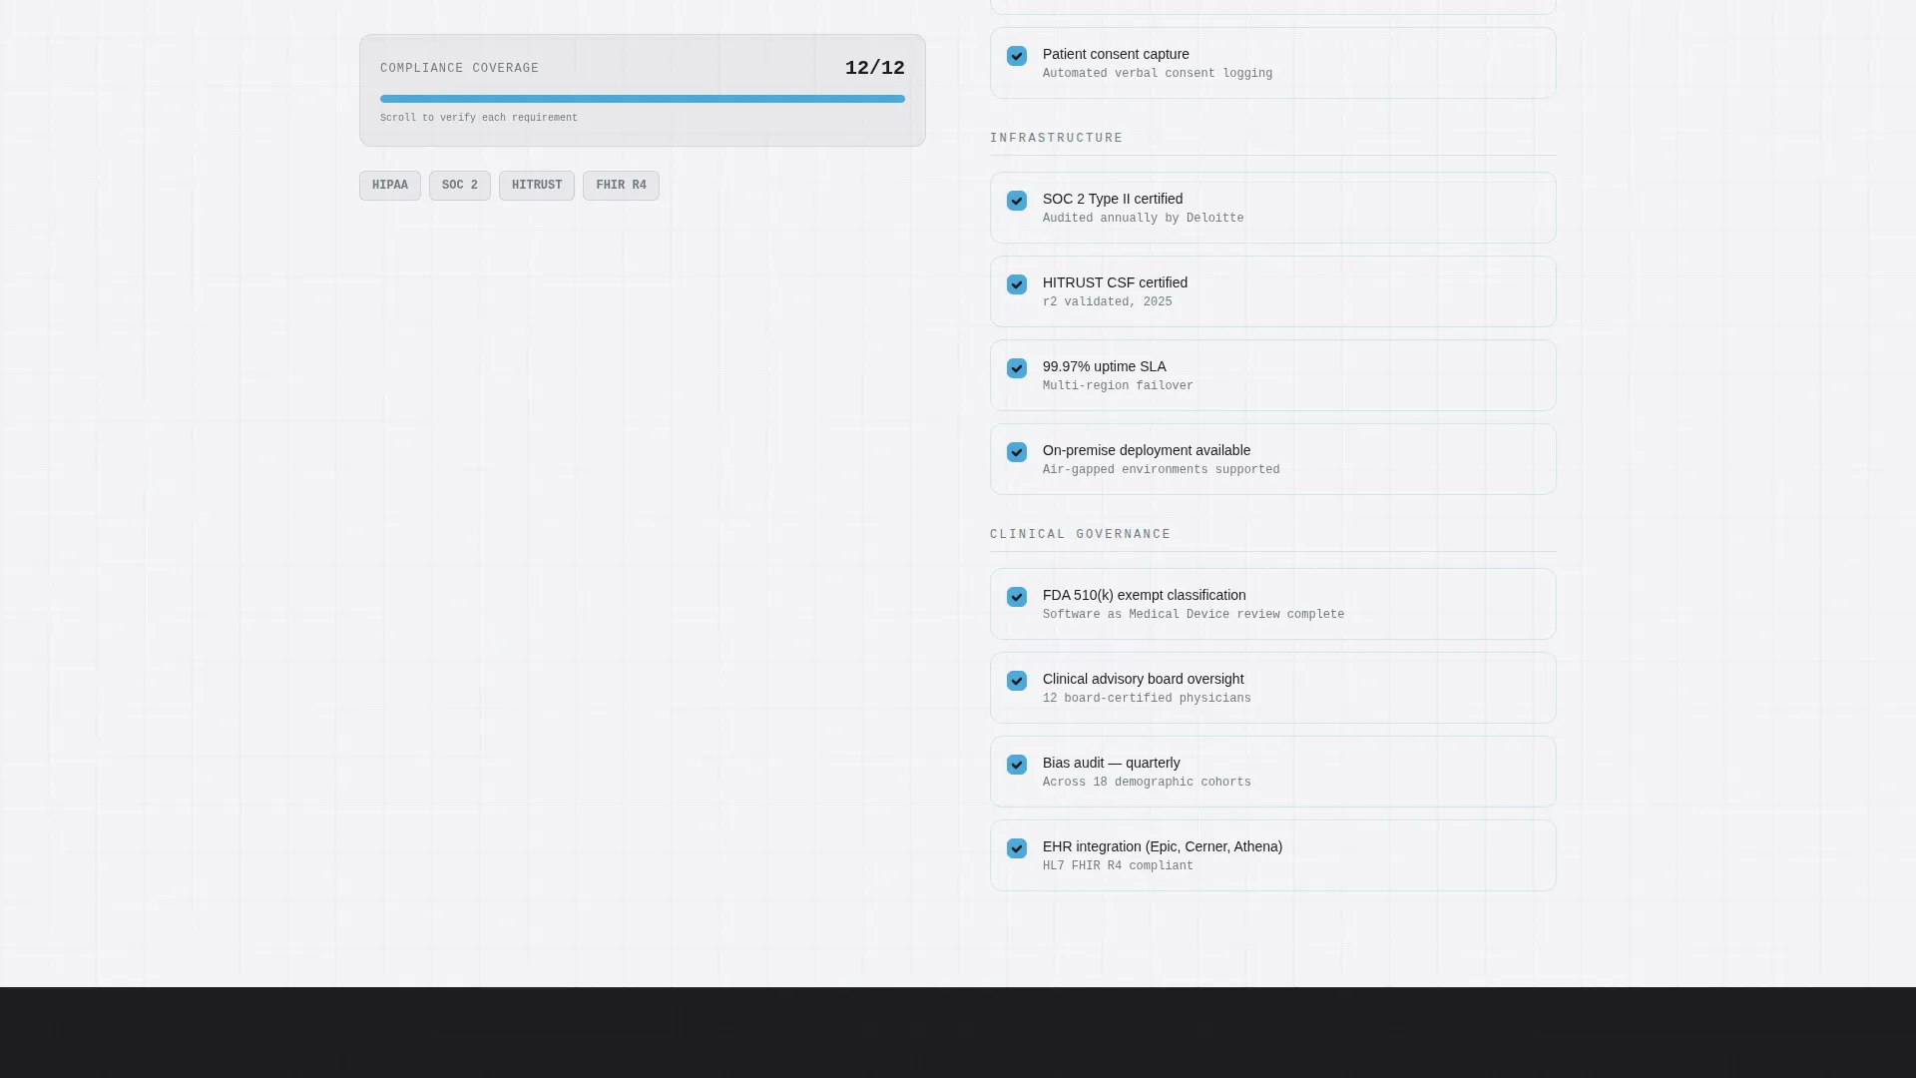The width and height of the screenshot is (1916, 1078).
Task: Toggle the Clinical advisory board oversight checkbox
Action: [1017, 681]
